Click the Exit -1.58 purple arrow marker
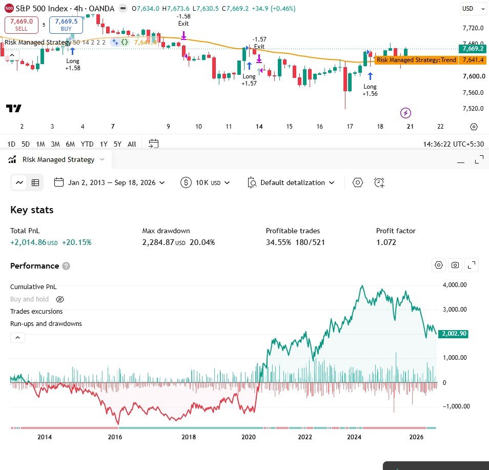This screenshot has height=470, width=489. (x=184, y=35)
